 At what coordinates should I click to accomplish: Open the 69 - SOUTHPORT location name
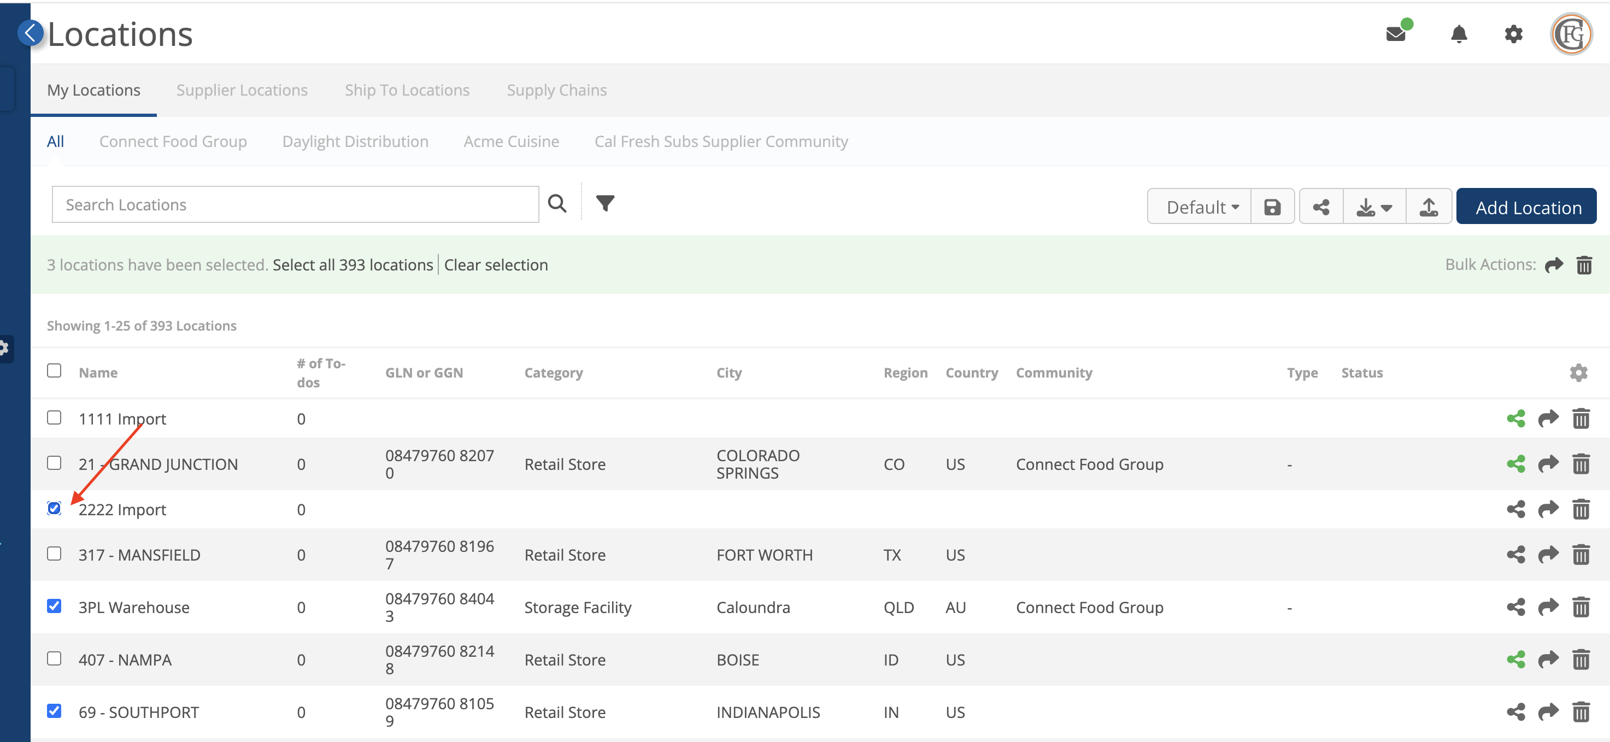(x=139, y=712)
